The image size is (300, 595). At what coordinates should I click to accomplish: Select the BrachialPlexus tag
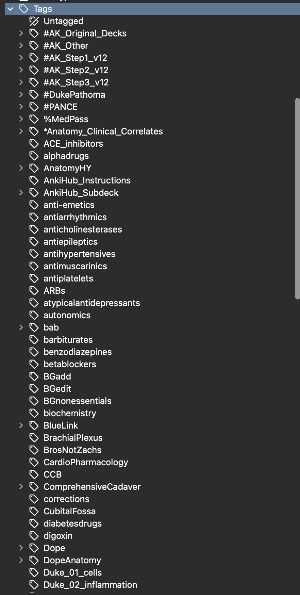pyautogui.click(x=73, y=438)
